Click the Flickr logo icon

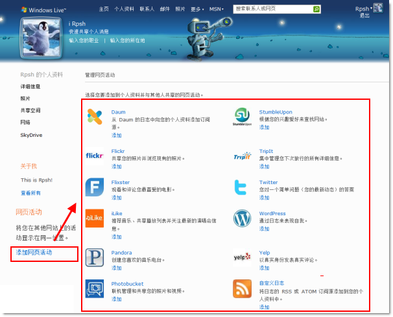(x=95, y=156)
